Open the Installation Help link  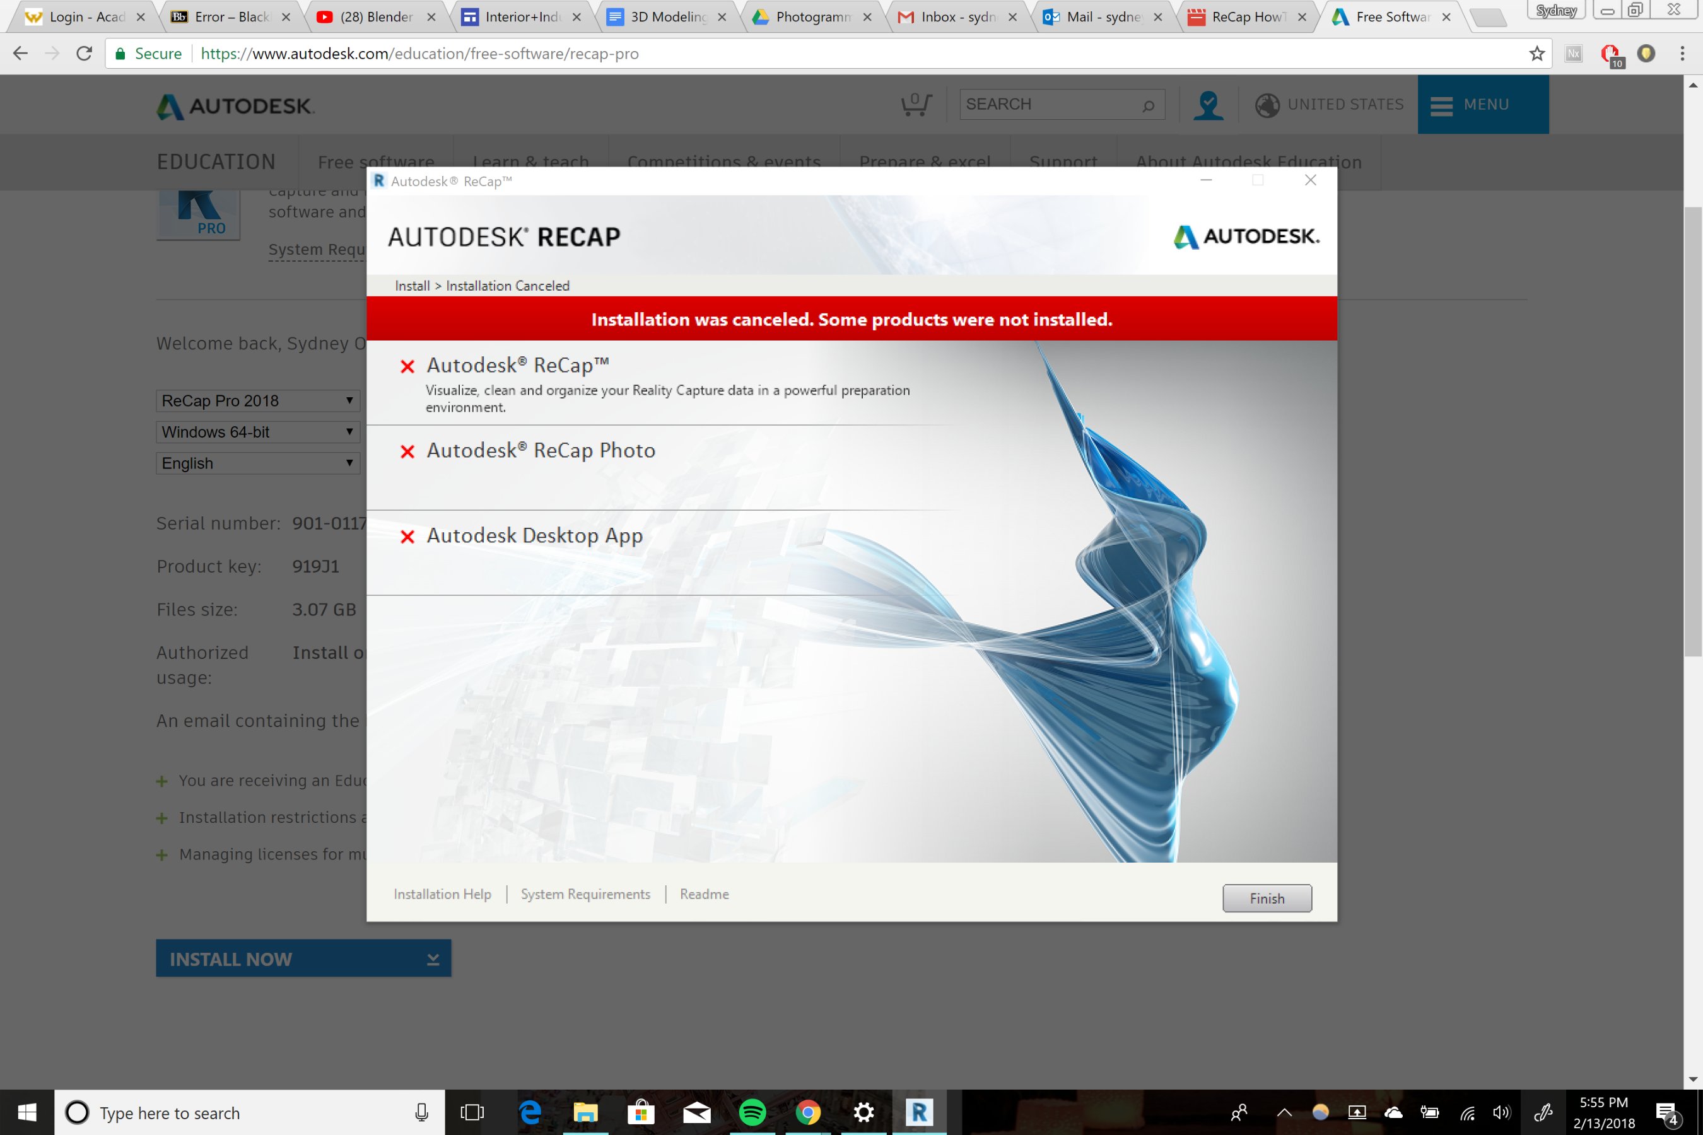442,894
